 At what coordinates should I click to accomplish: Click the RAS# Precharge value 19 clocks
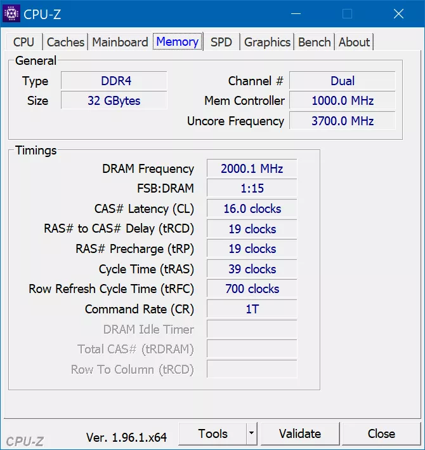tap(252, 249)
